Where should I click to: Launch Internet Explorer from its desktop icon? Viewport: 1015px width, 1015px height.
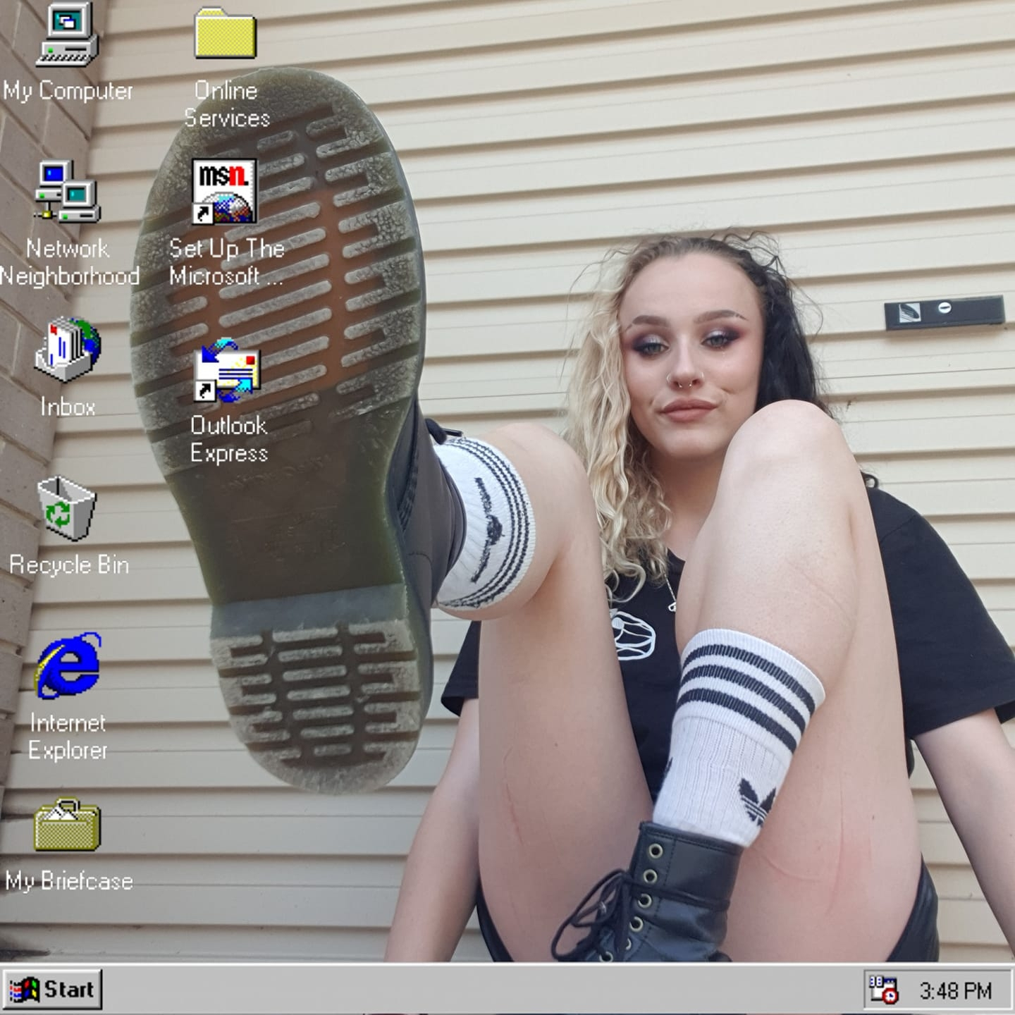[68, 666]
